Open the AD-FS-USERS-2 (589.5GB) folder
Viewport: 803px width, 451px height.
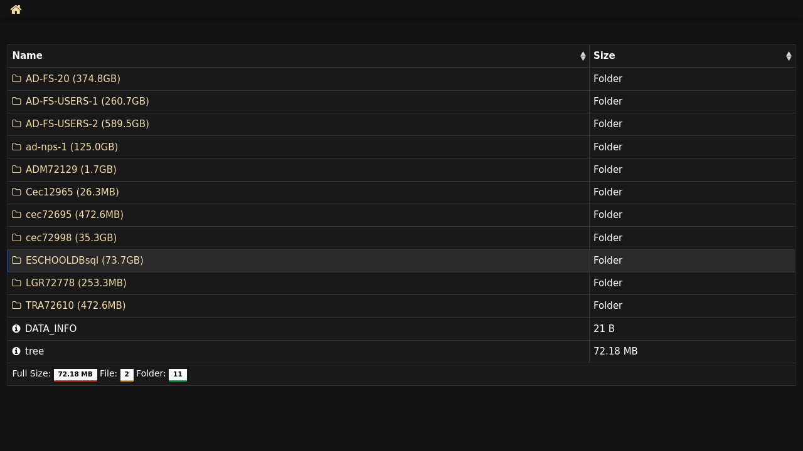87,124
